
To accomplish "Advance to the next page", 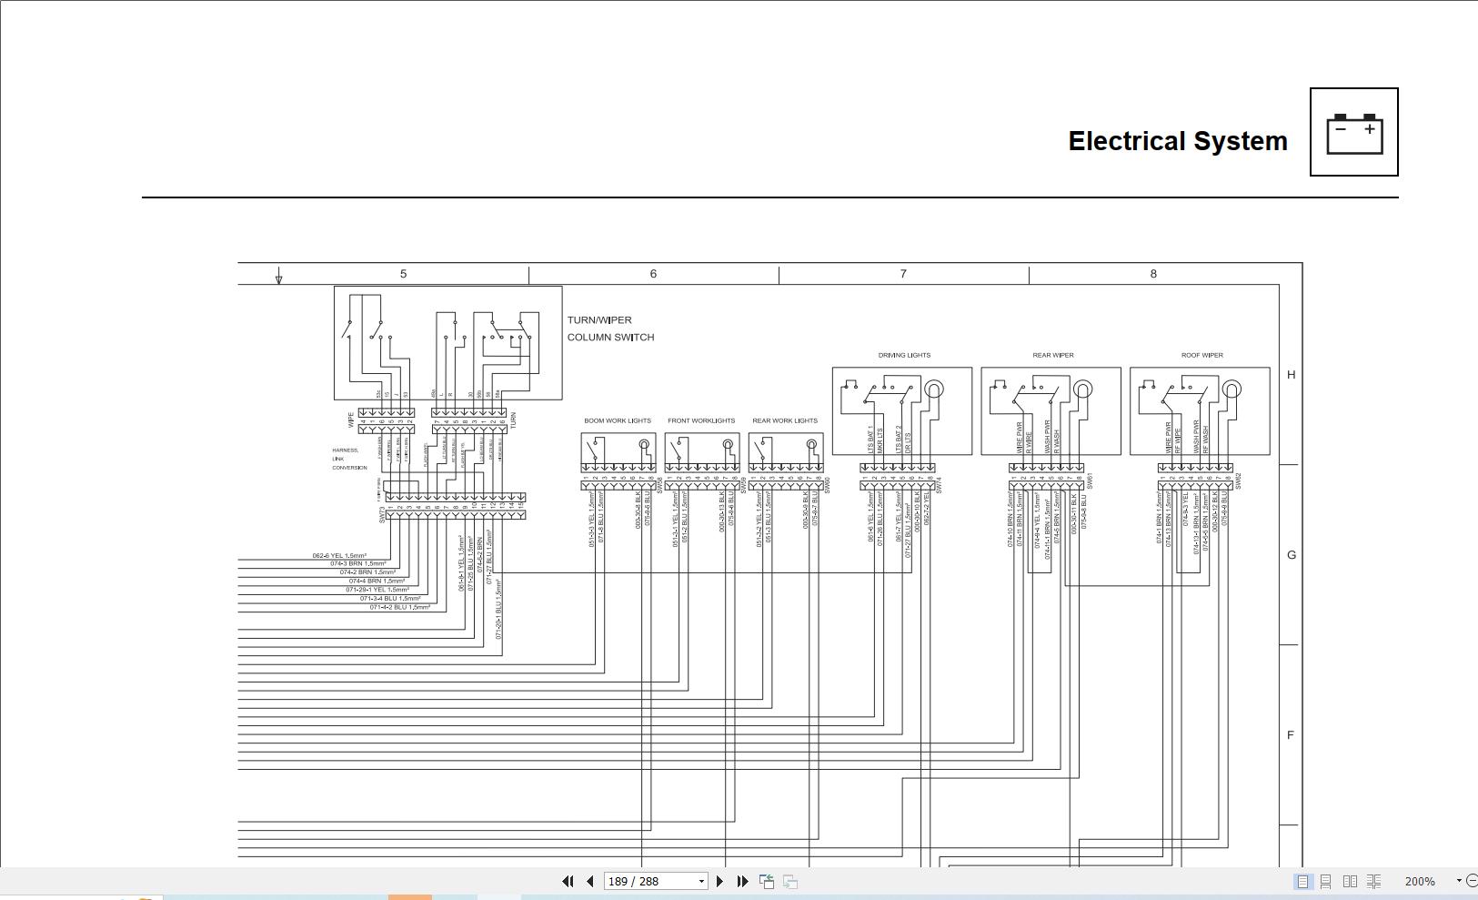I will pyautogui.click(x=719, y=881).
